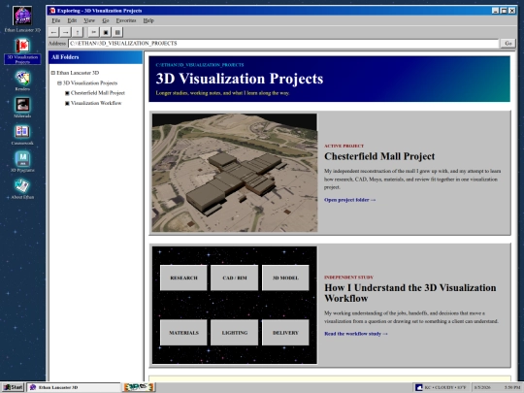
Task: Click the Explorer window title bar icon
Action: coord(52,11)
